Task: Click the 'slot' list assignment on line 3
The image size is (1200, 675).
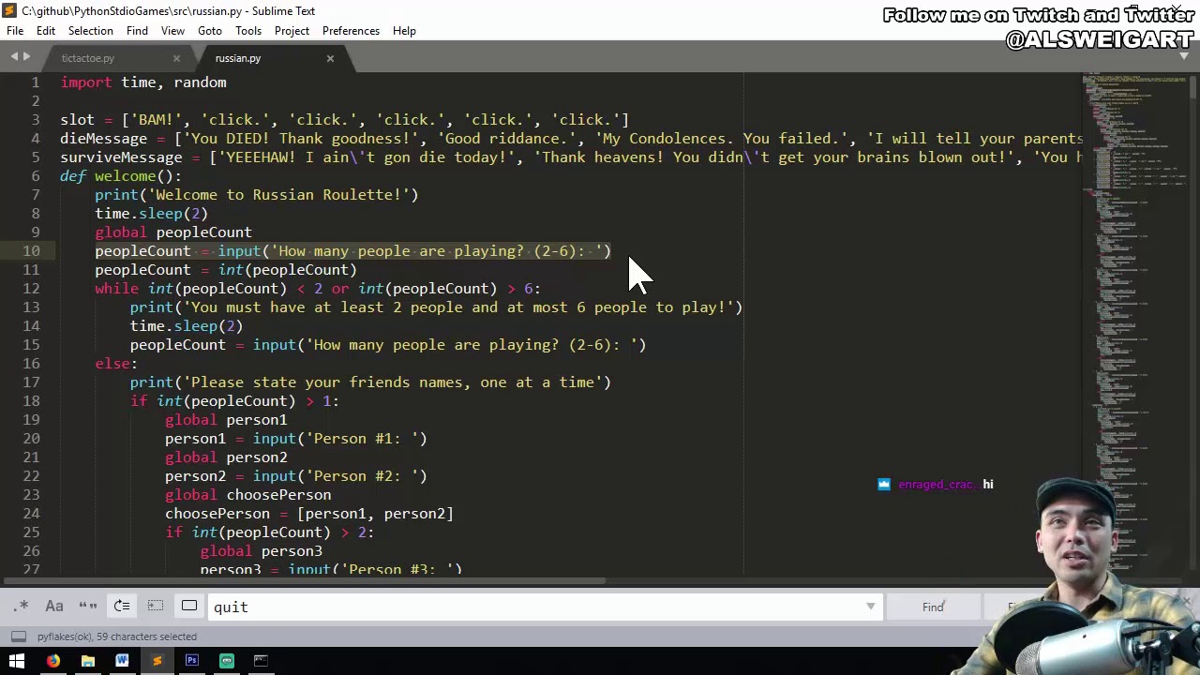Action: [345, 120]
